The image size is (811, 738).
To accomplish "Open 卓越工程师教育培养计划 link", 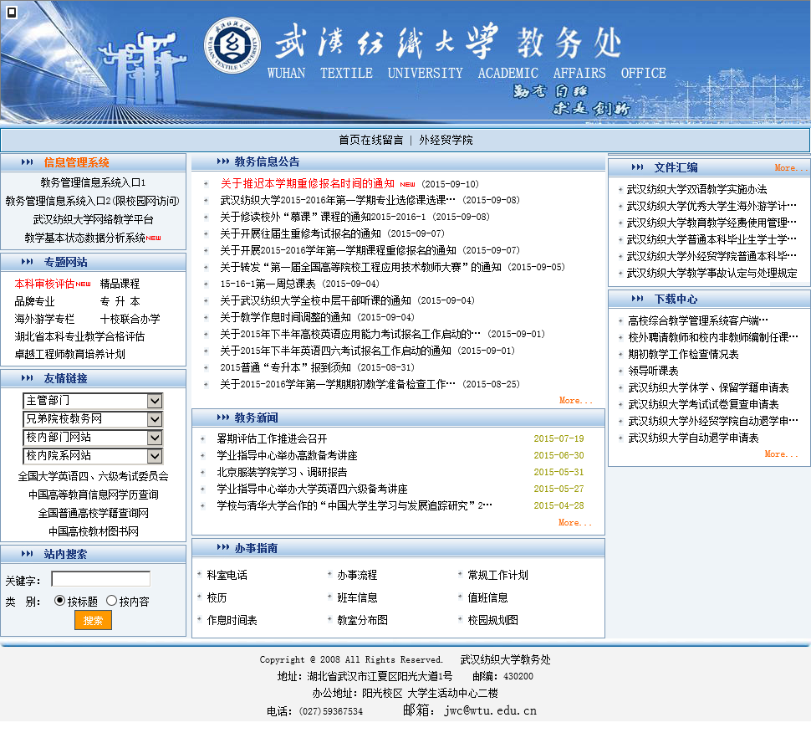I will [x=70, y=354].
